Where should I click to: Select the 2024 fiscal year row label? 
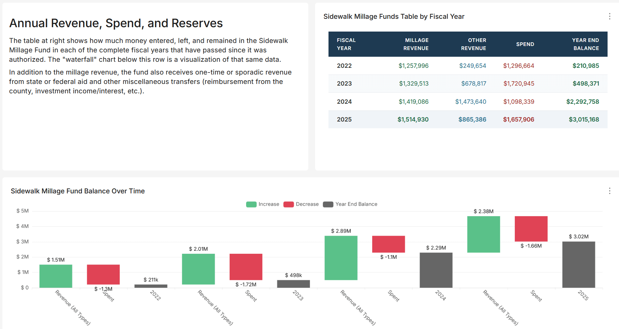(344, 102)
